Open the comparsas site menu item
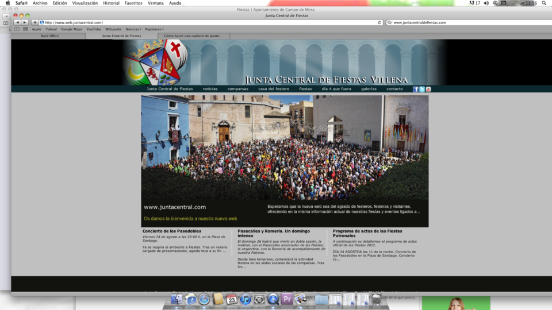The width and height of the screenshot is (552, 310). pos(238,89)
